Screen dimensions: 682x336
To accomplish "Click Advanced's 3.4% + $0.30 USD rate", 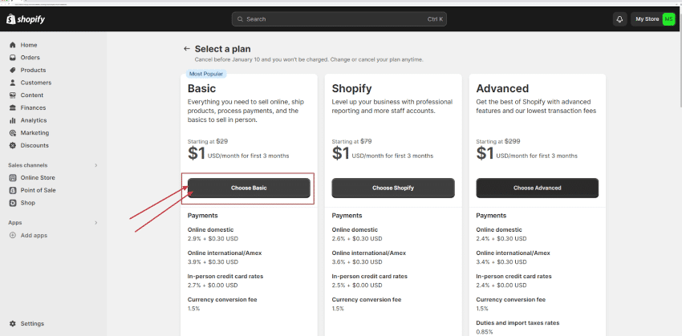I will (x=501, y=262).
